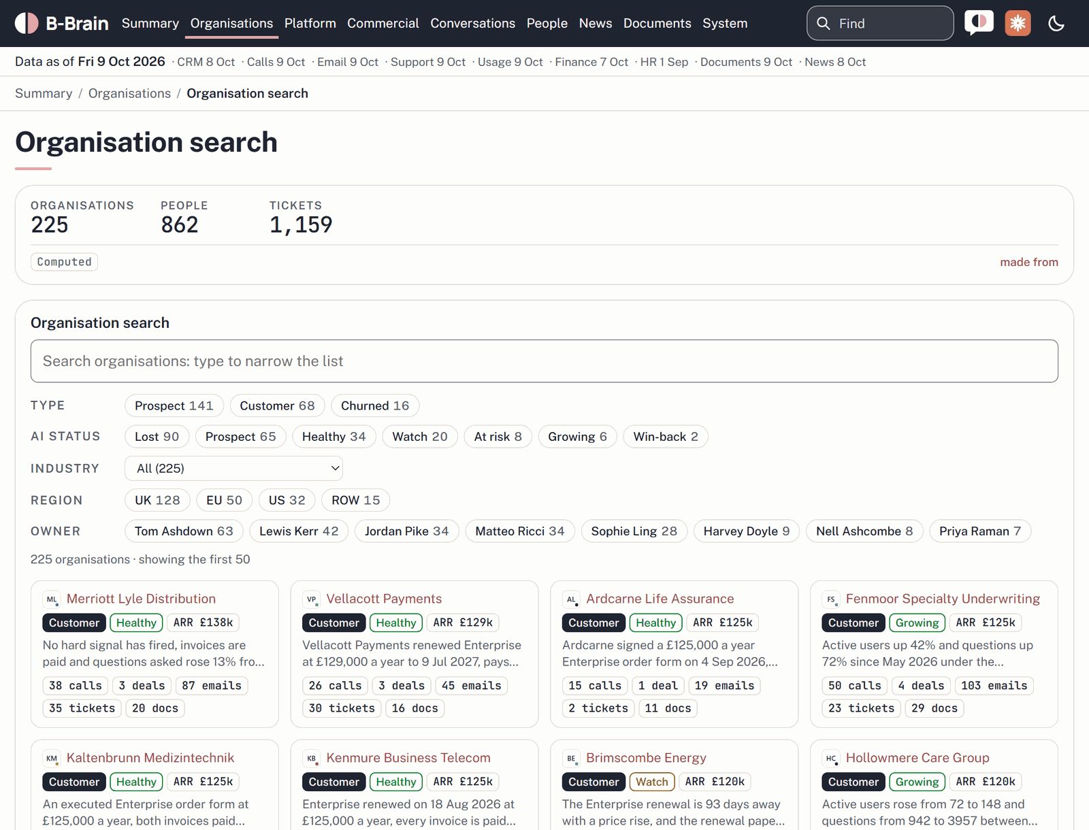Image resolution: width=1089 pixels, height=830 pixels.
Task: Click the Computed badge
Action: point(64,262)
